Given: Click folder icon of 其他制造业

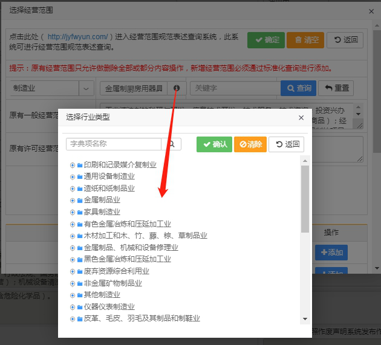Looking at the screenshot, I should pos(80,295).
